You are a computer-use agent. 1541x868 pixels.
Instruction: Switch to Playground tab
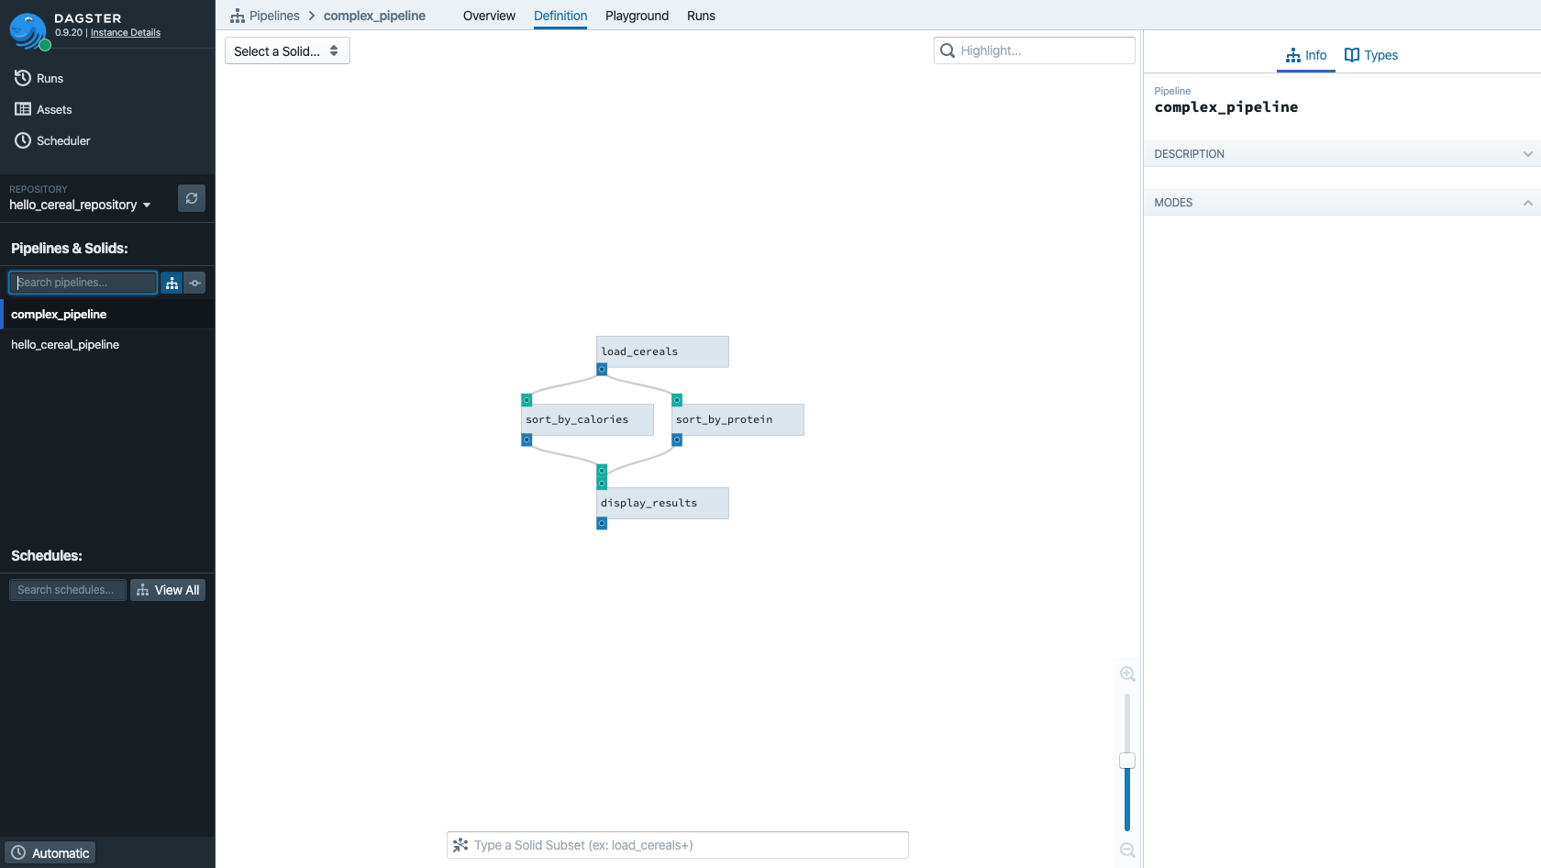click(x=637, y=16)
